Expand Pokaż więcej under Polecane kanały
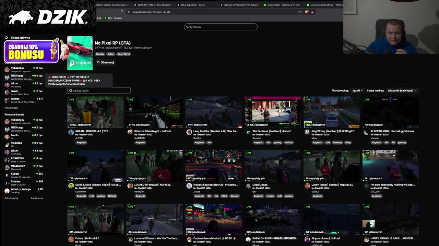Image resolution: width=439 pixels, height=246 pixels. coord(11,198)
